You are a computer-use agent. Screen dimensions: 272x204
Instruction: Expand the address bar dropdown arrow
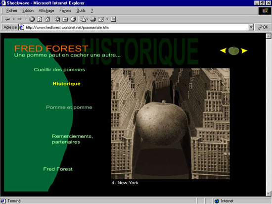(x=251, y=27)
